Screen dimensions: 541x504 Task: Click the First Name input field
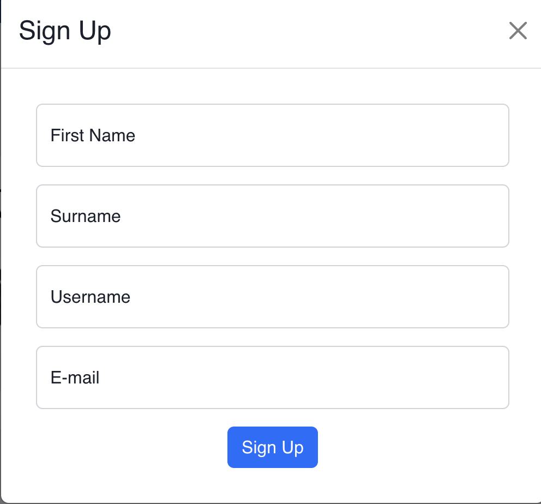pyautogui.click(x=273, y=135)
